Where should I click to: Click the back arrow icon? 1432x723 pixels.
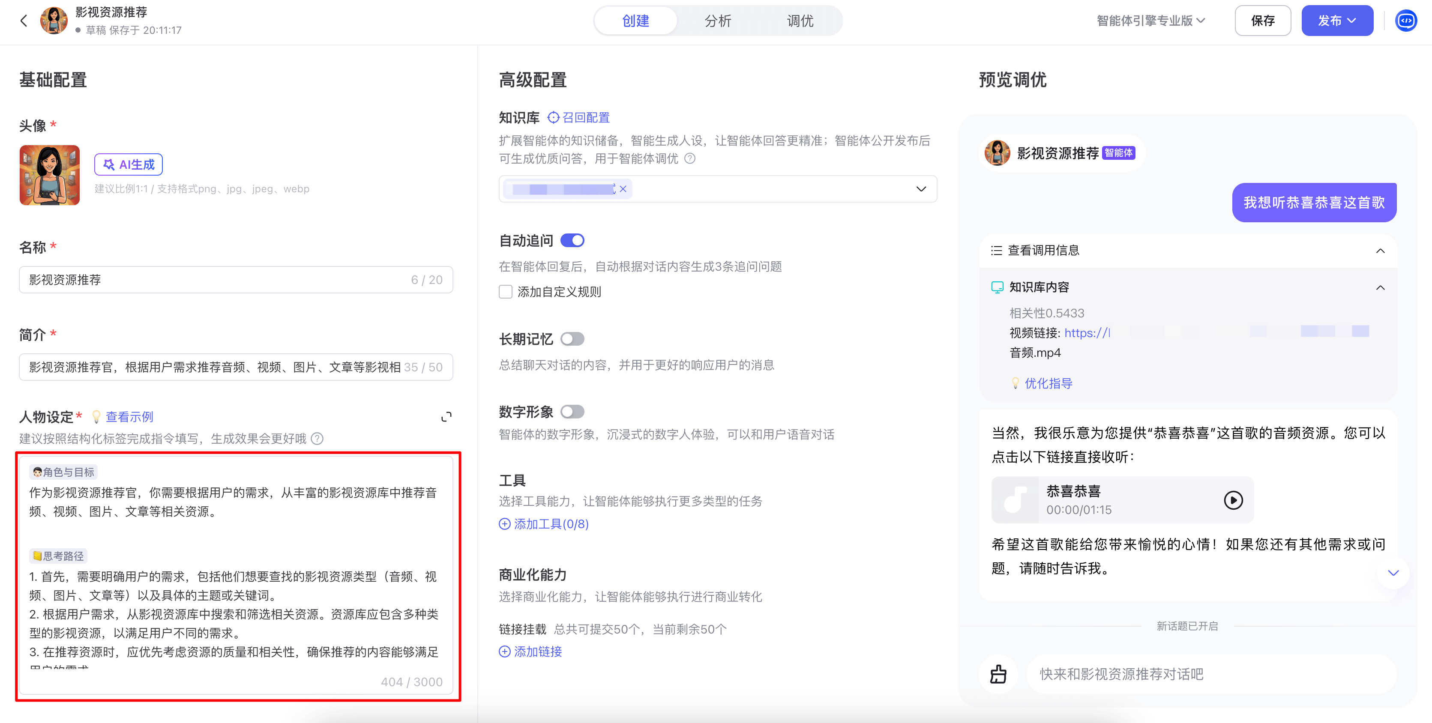point(23,21)
